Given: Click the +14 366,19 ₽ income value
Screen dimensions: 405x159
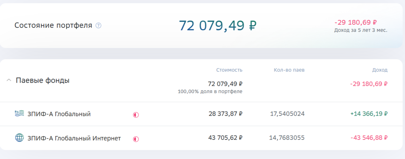Looking at the screenshot, I should click(369, 114).
